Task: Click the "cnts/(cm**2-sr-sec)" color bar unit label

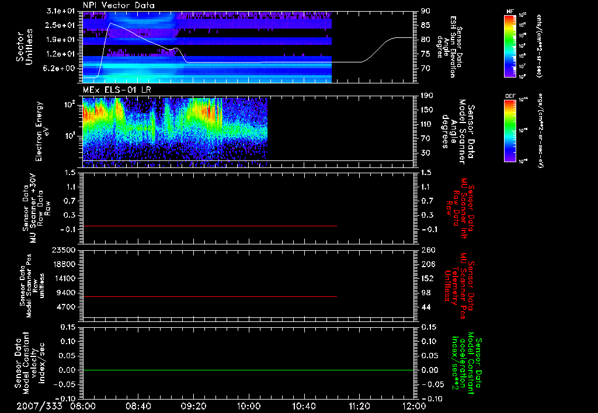Action: pos(539,46)
